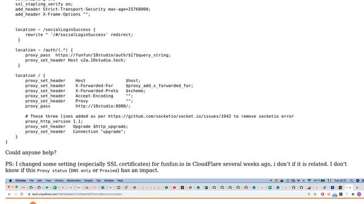Click the Docker whale menu bar icon
The width and height of the screenshot is (364, 204).
tap(282, 180)
